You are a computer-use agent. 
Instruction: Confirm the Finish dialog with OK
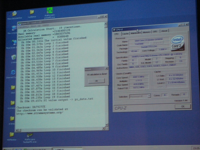click(96, 81)
